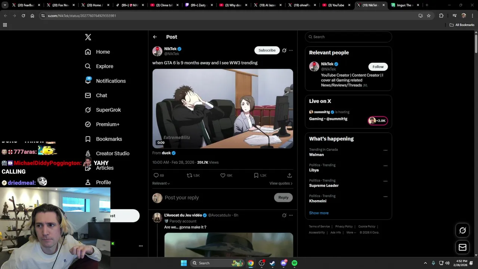Viewport: 478px width, 269px height.
Task: Open more options for Khomeini trend
Action: point(385,197)
